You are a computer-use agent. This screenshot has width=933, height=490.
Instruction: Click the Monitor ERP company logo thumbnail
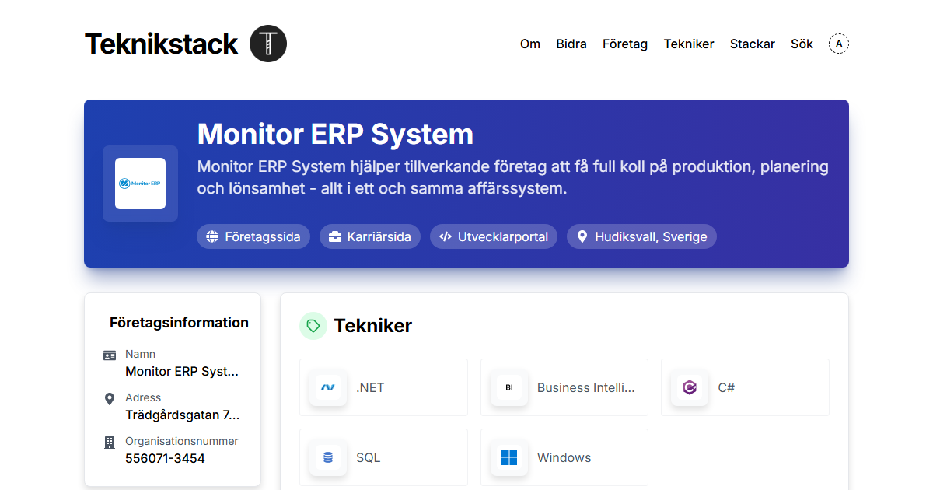140,184
